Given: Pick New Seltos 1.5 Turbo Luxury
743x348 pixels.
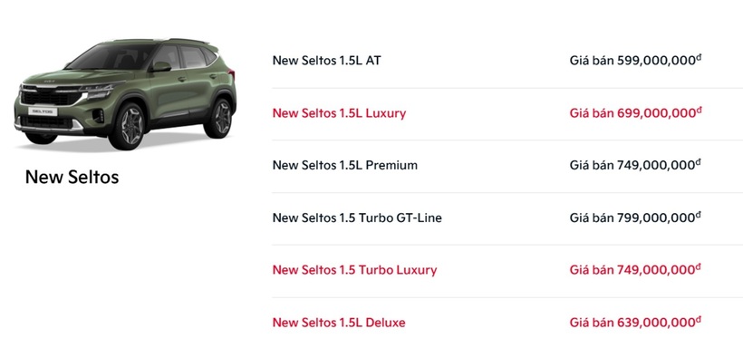Looking at the screenshot, I should [x=354, y=270].
